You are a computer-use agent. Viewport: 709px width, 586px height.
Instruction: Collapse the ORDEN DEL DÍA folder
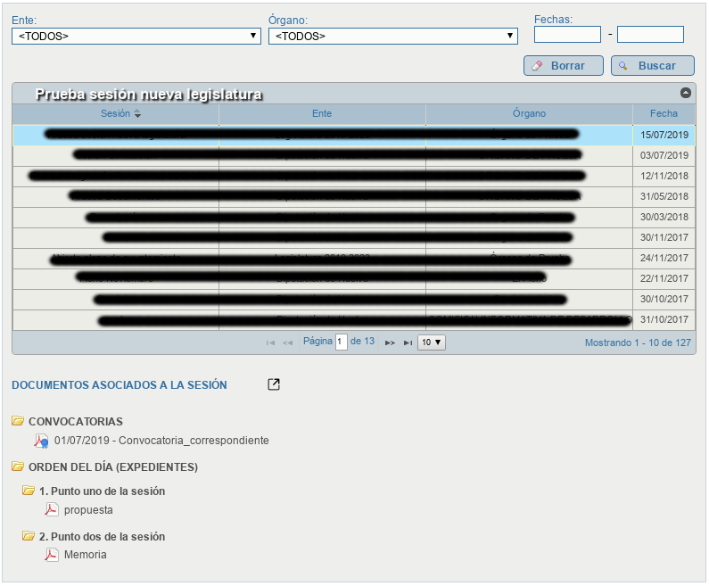(x=18, y=466)
